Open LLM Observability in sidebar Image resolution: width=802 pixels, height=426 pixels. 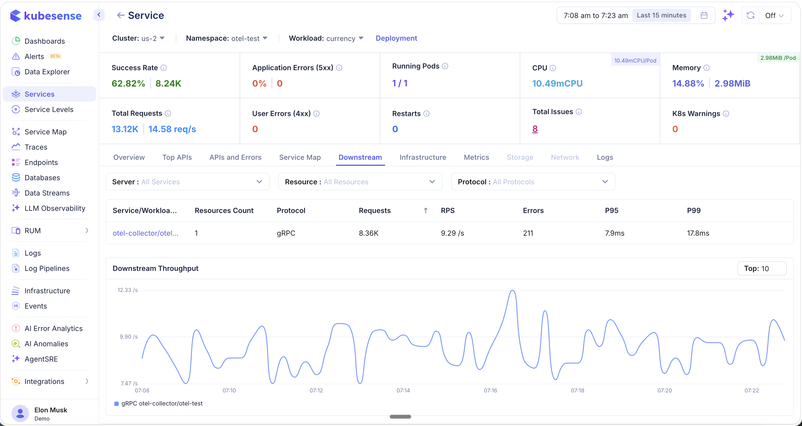[x=55, y=208]
